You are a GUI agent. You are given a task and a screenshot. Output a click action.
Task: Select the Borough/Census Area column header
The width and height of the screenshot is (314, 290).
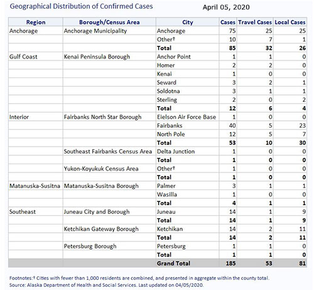[x=109, y=22]
